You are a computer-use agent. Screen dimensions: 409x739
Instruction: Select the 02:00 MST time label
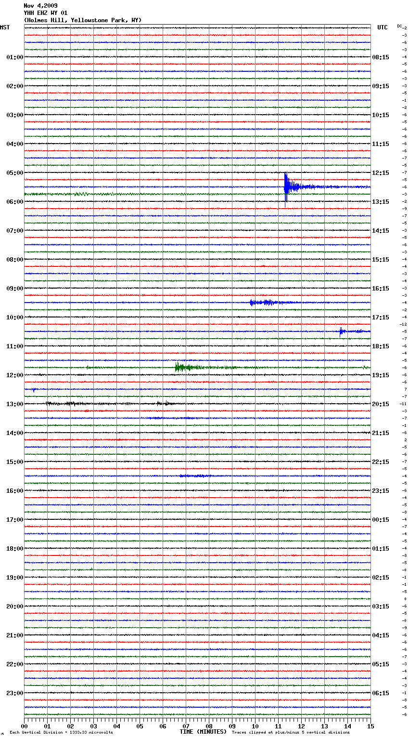point(15,86)
